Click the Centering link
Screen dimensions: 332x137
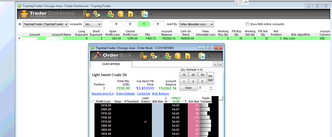144,94
